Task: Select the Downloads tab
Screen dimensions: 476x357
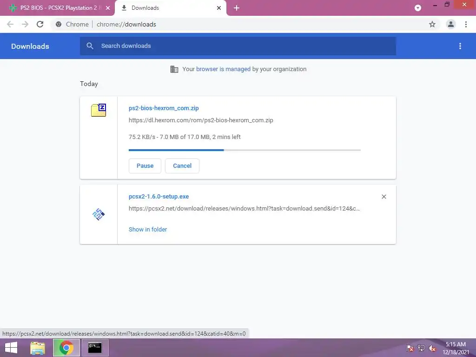Action: [x=171, y=8]
